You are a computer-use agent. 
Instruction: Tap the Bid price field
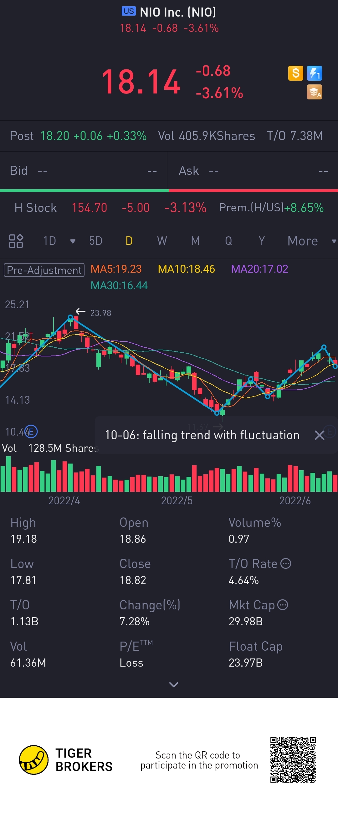83,171
